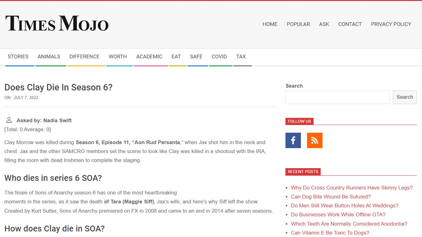
Task: Open the RSS feed icon
Action: coord(315,140)
